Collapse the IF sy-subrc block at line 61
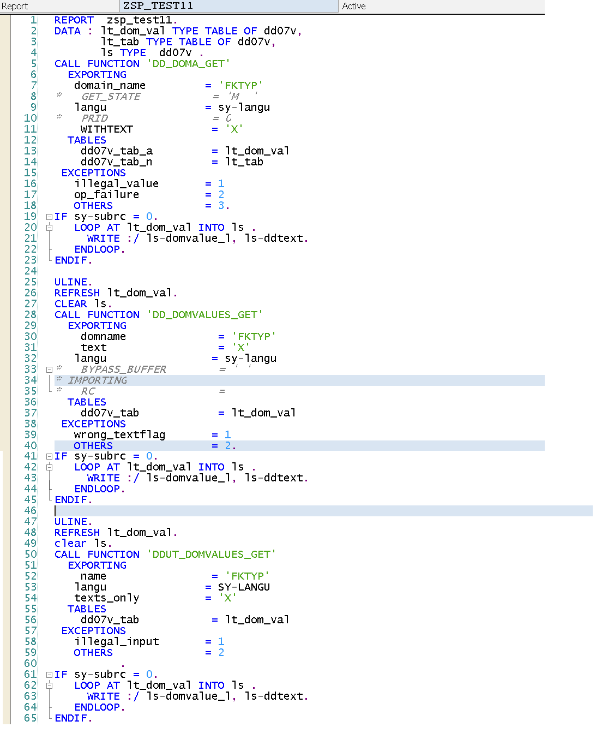 click(50, 674)
